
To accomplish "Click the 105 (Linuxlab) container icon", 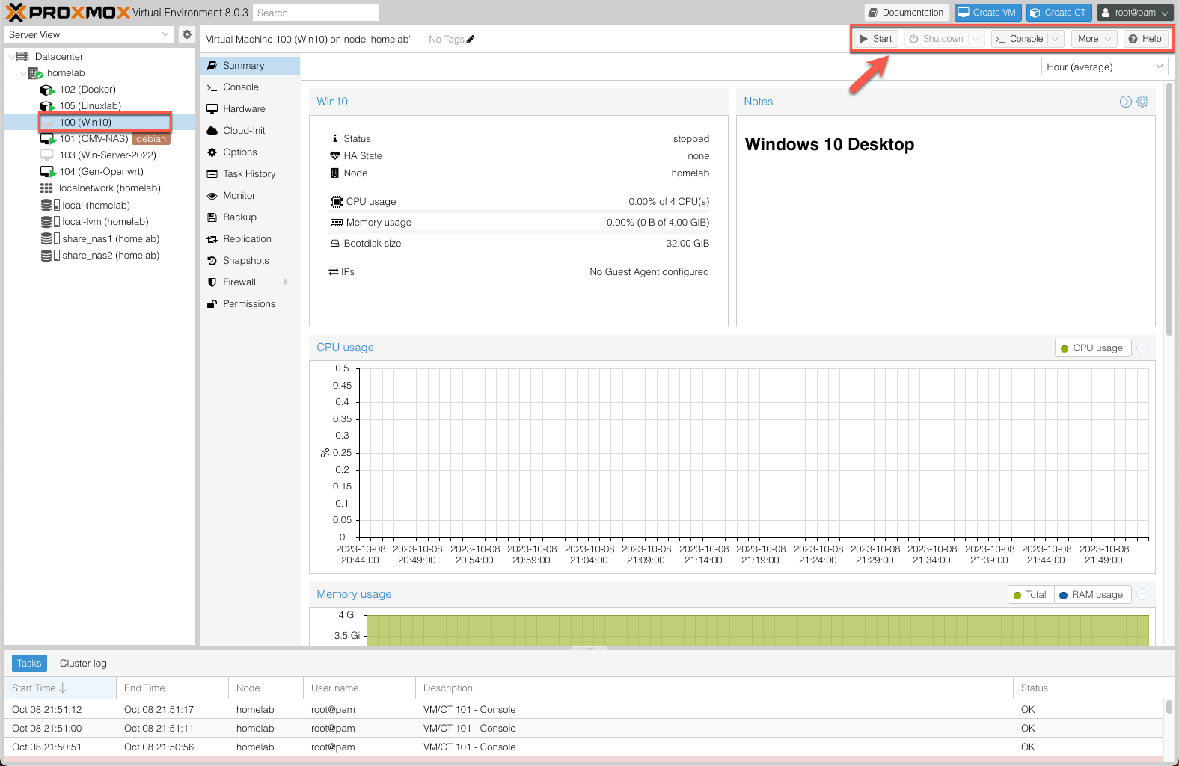I will tap(48, 106).
